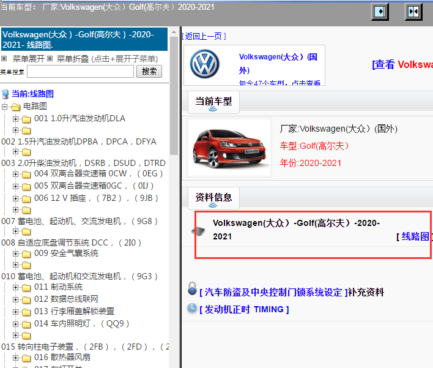Click the 菜单搜索 text input field

click(x=80, y=72)
